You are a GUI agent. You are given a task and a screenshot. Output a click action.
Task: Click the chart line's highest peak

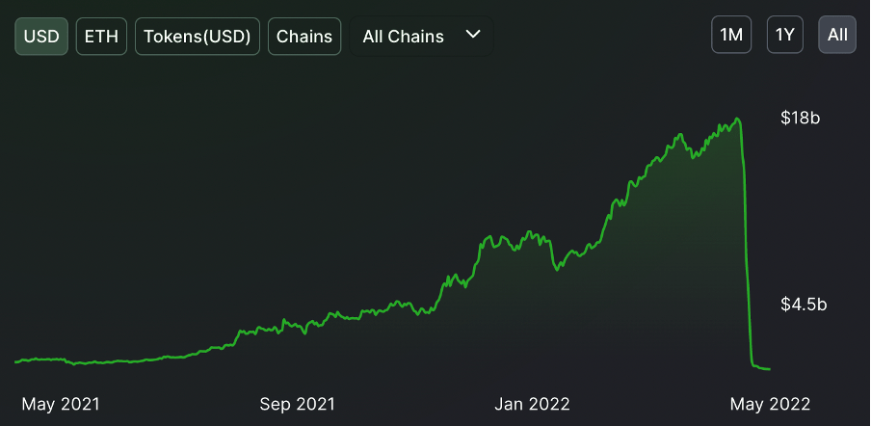737,120
